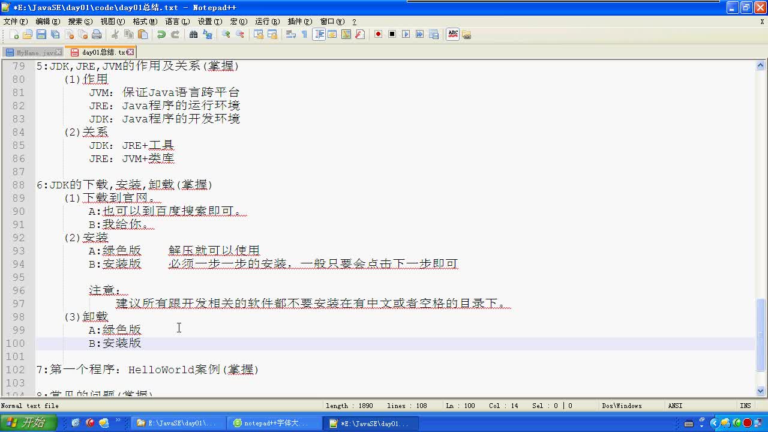Viewport: 768px width, 432px height.
Task: Cut selection using the scissors icon
Action: coord(115,34)
